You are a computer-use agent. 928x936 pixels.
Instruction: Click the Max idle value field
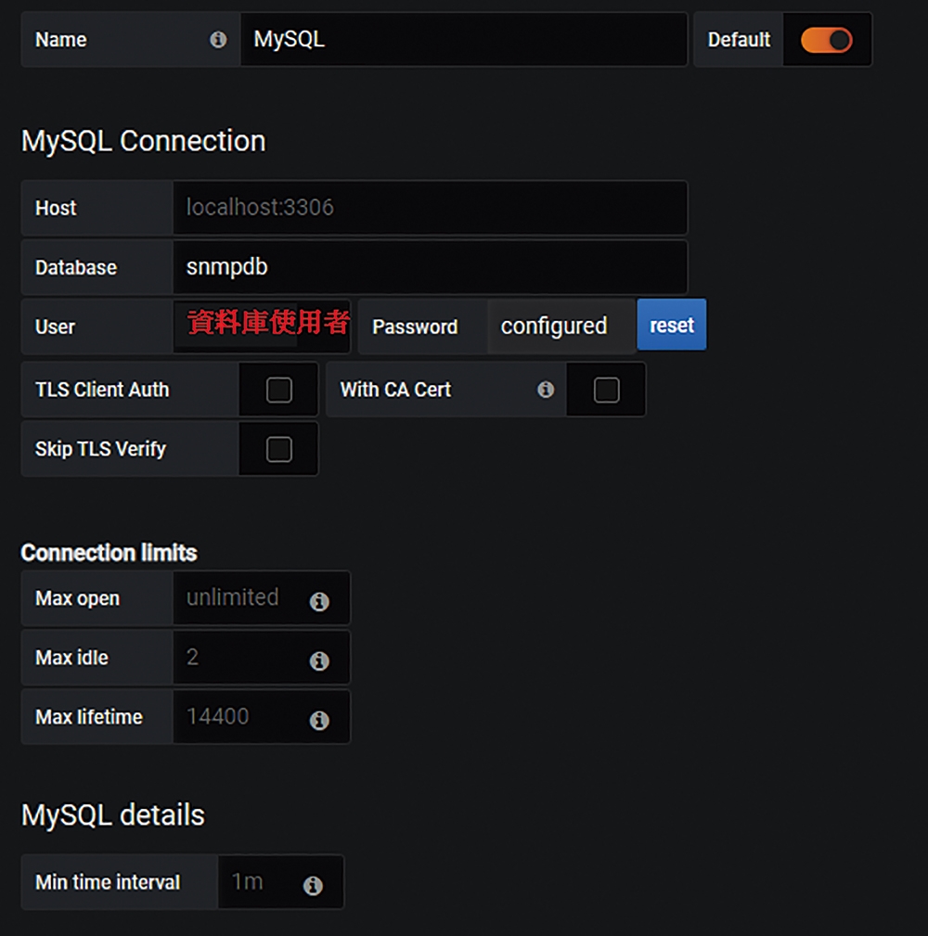pos(262,657)
